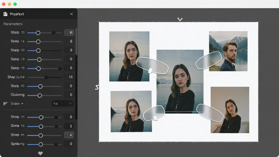Click the slider handle in the row valued 9
The image size is (279, 157).
[x=38, y=50]
